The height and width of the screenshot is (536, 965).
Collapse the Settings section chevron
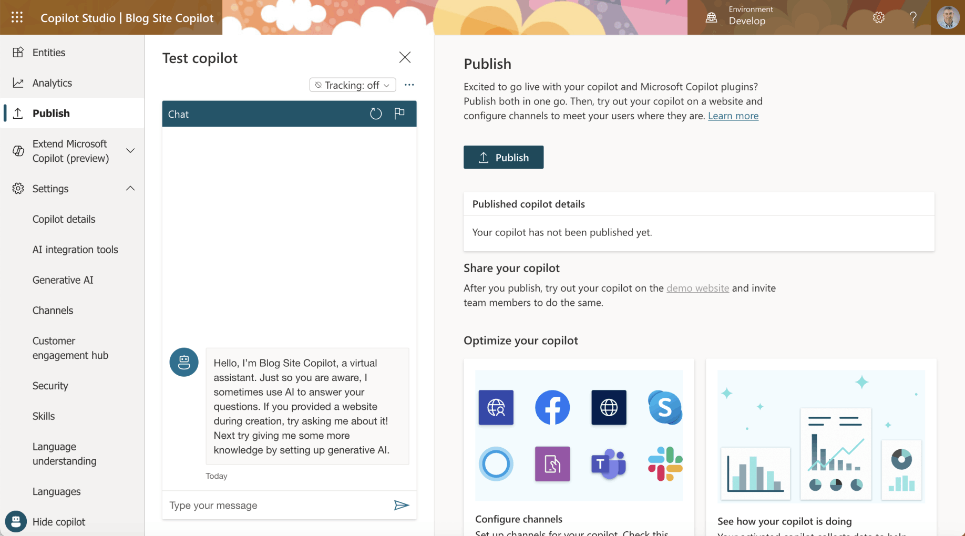pos(130,188)
